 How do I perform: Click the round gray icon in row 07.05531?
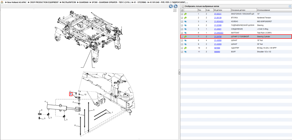182,14
